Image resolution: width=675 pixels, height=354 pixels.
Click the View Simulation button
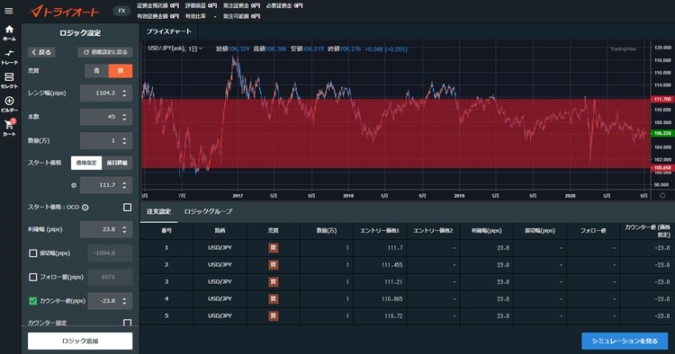pos(625,341)
